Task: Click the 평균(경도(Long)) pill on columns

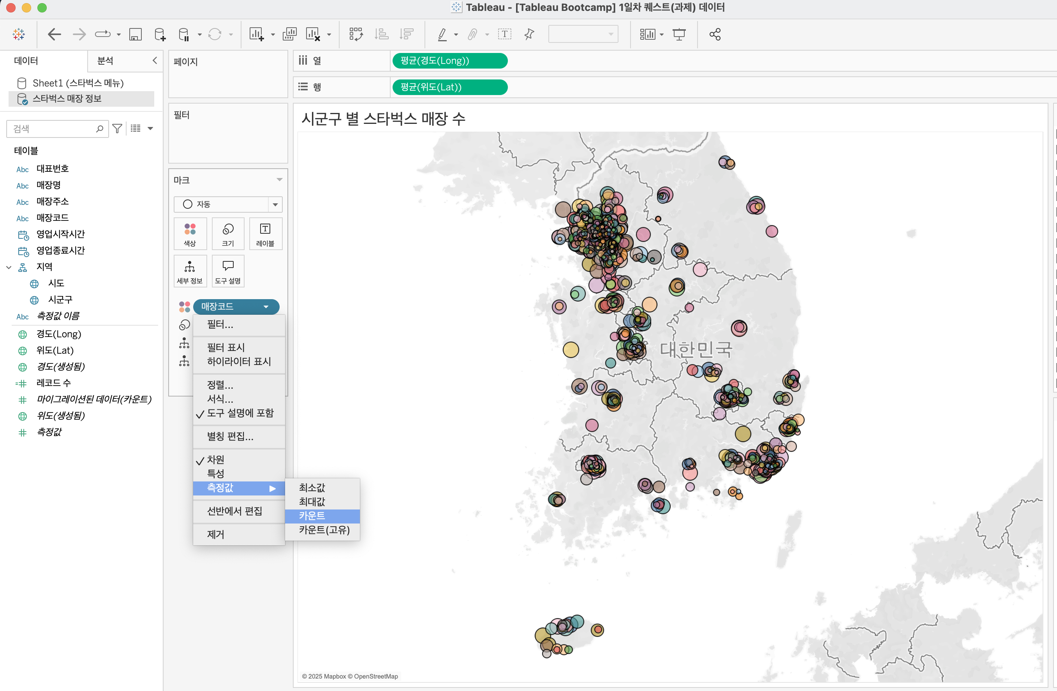Action: tap(449, 61)
